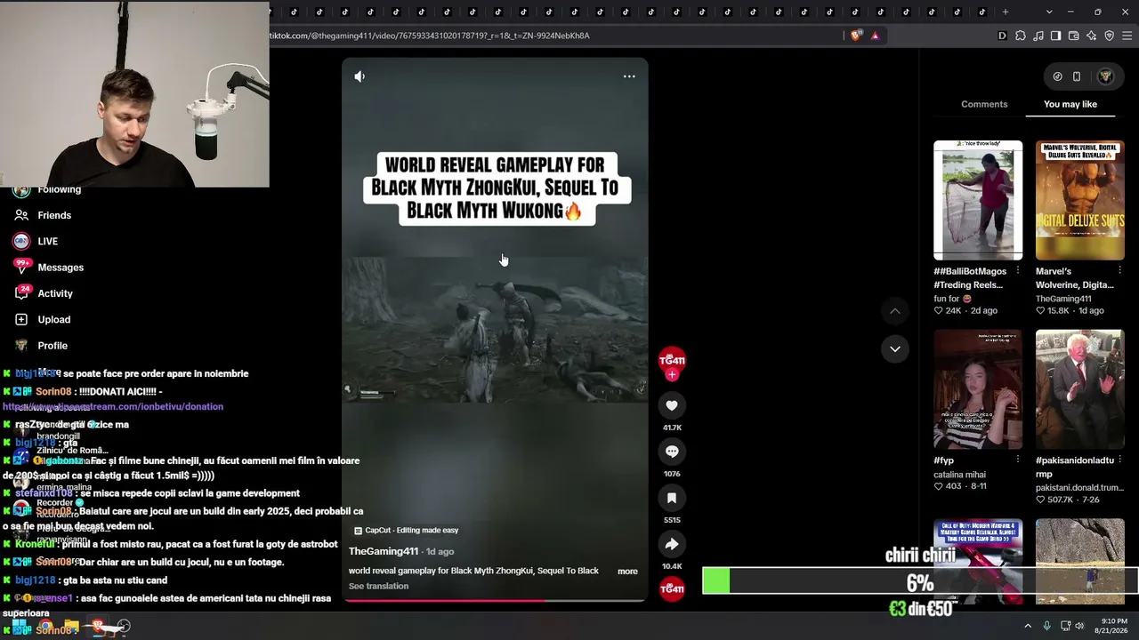Follow TheGaming411 with the red plus button
This screenshot has height=640, width=1139.
(672, 375)
